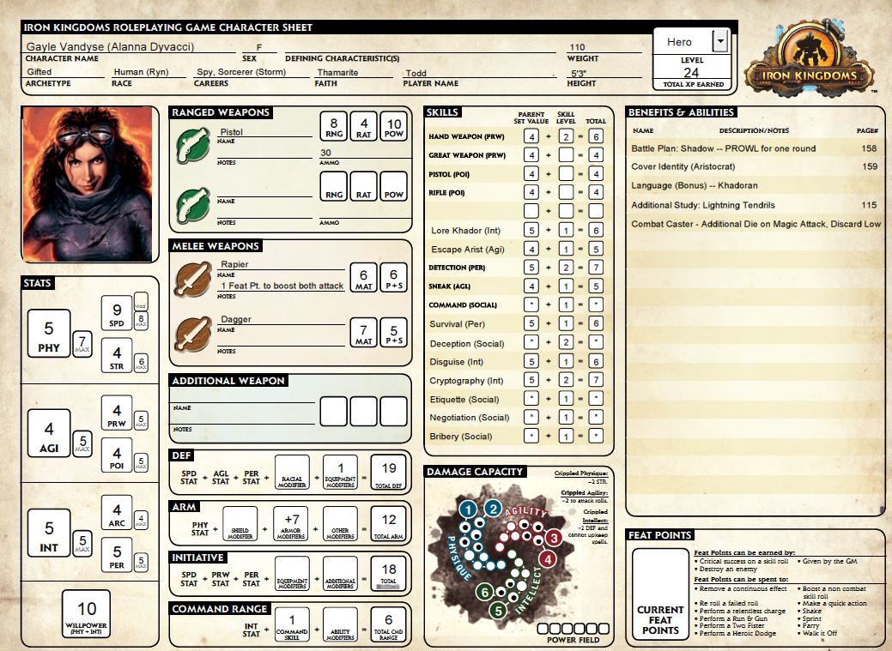Click the Hand Weapon skill level box
Image resolution: width=892 pixels, height=651 pixels.
pos(566,136)
